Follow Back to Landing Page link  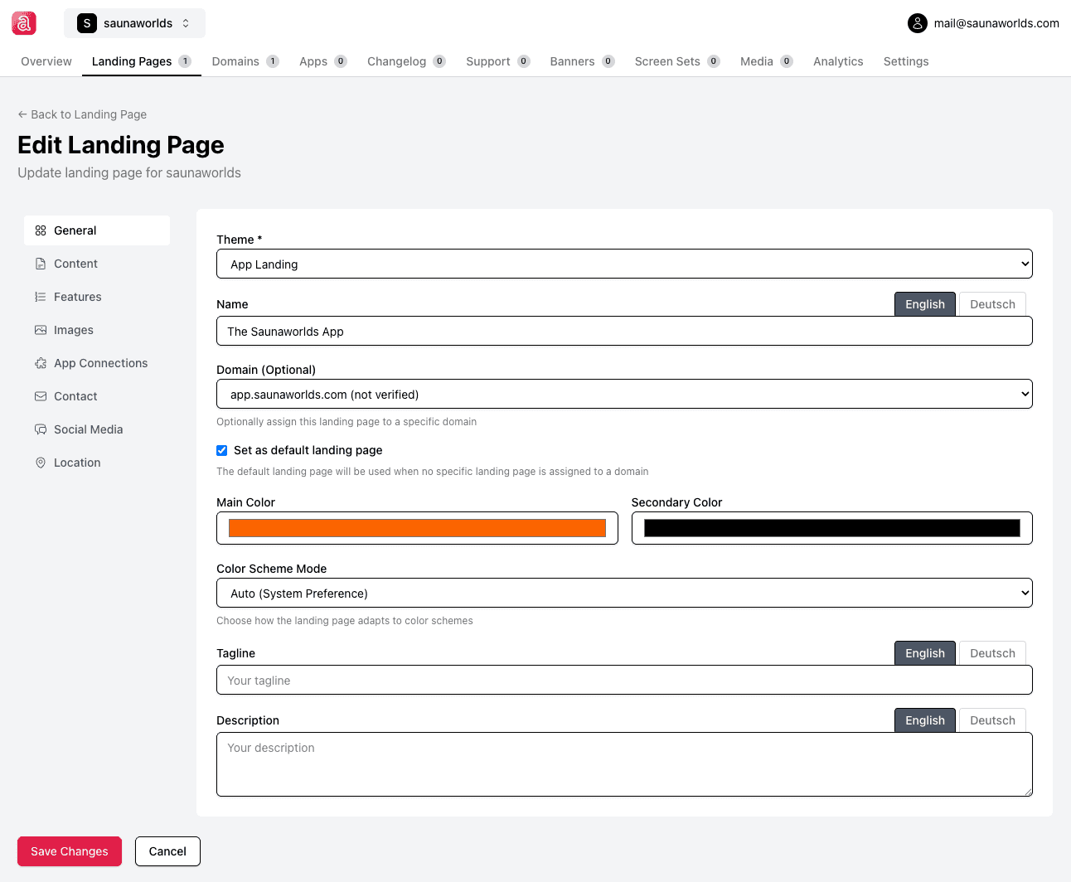[82, 114]
